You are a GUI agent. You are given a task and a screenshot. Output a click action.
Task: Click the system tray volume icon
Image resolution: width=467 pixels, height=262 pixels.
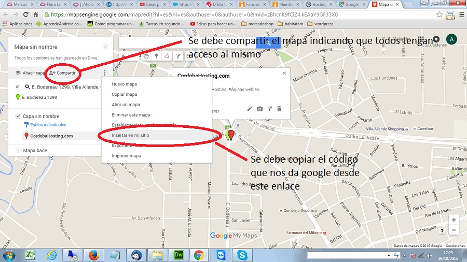click(429, 255)
